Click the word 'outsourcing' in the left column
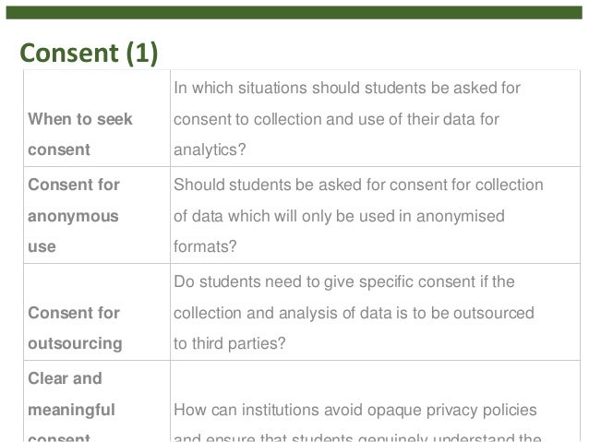 pyautogui.click(x=75, y=343)
